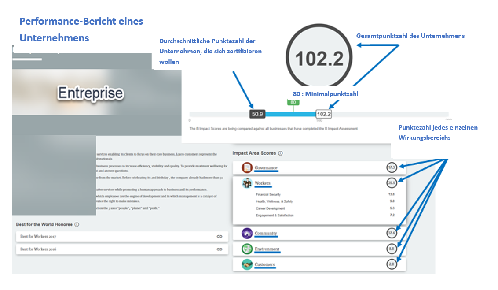This screenshot has width=498, height=290.
Task: Click the blurred Entreprise banner image
Action: [x=91, y=93]
